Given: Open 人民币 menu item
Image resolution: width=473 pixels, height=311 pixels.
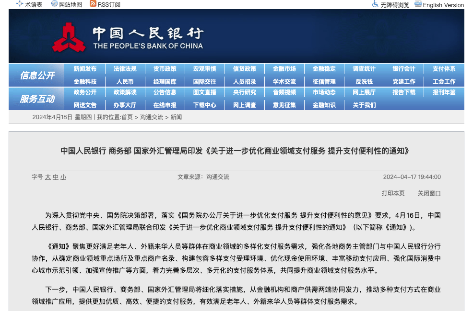Looking at the screenshot, I should [125, 82].
